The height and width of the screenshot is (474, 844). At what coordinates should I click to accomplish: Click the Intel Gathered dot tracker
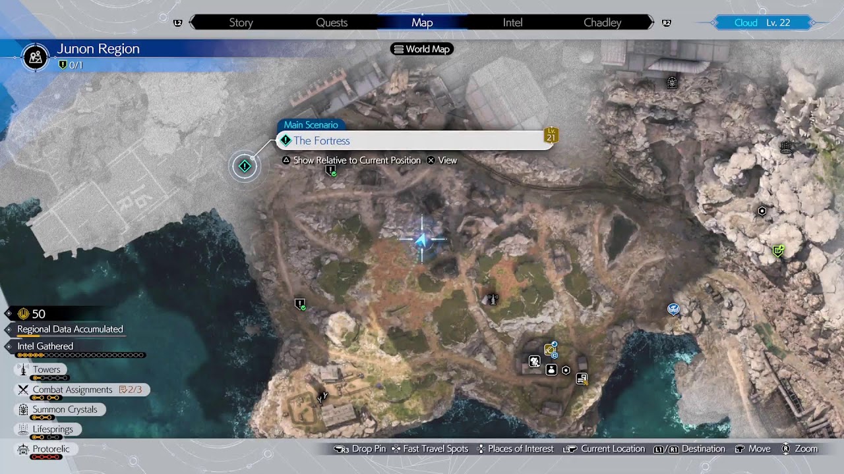tap(80, 355)
